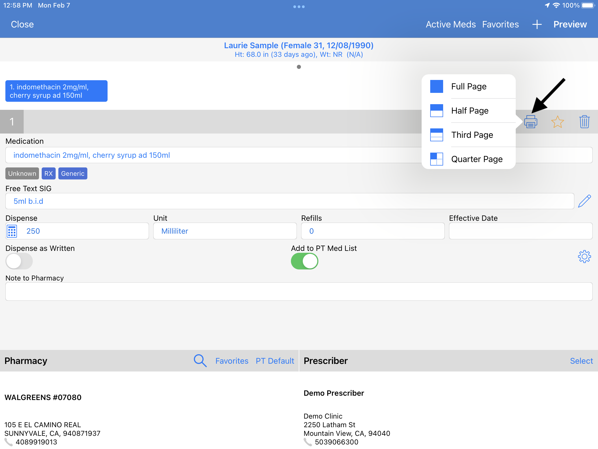The image size is (598, 449).
Task: Mark prescription as favorite with star icon
Action: (x=557, y=121)
